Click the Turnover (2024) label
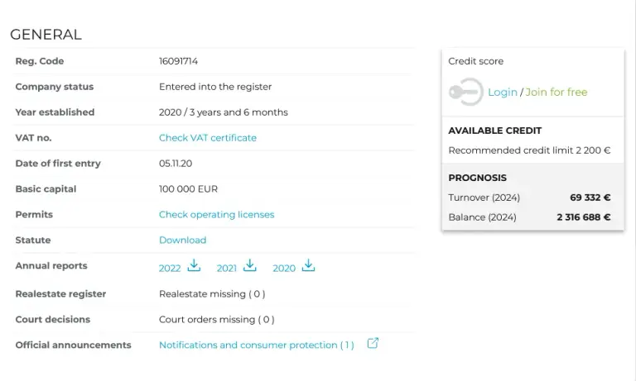This screenshot has height=381, width=636. tap(484, 198)
